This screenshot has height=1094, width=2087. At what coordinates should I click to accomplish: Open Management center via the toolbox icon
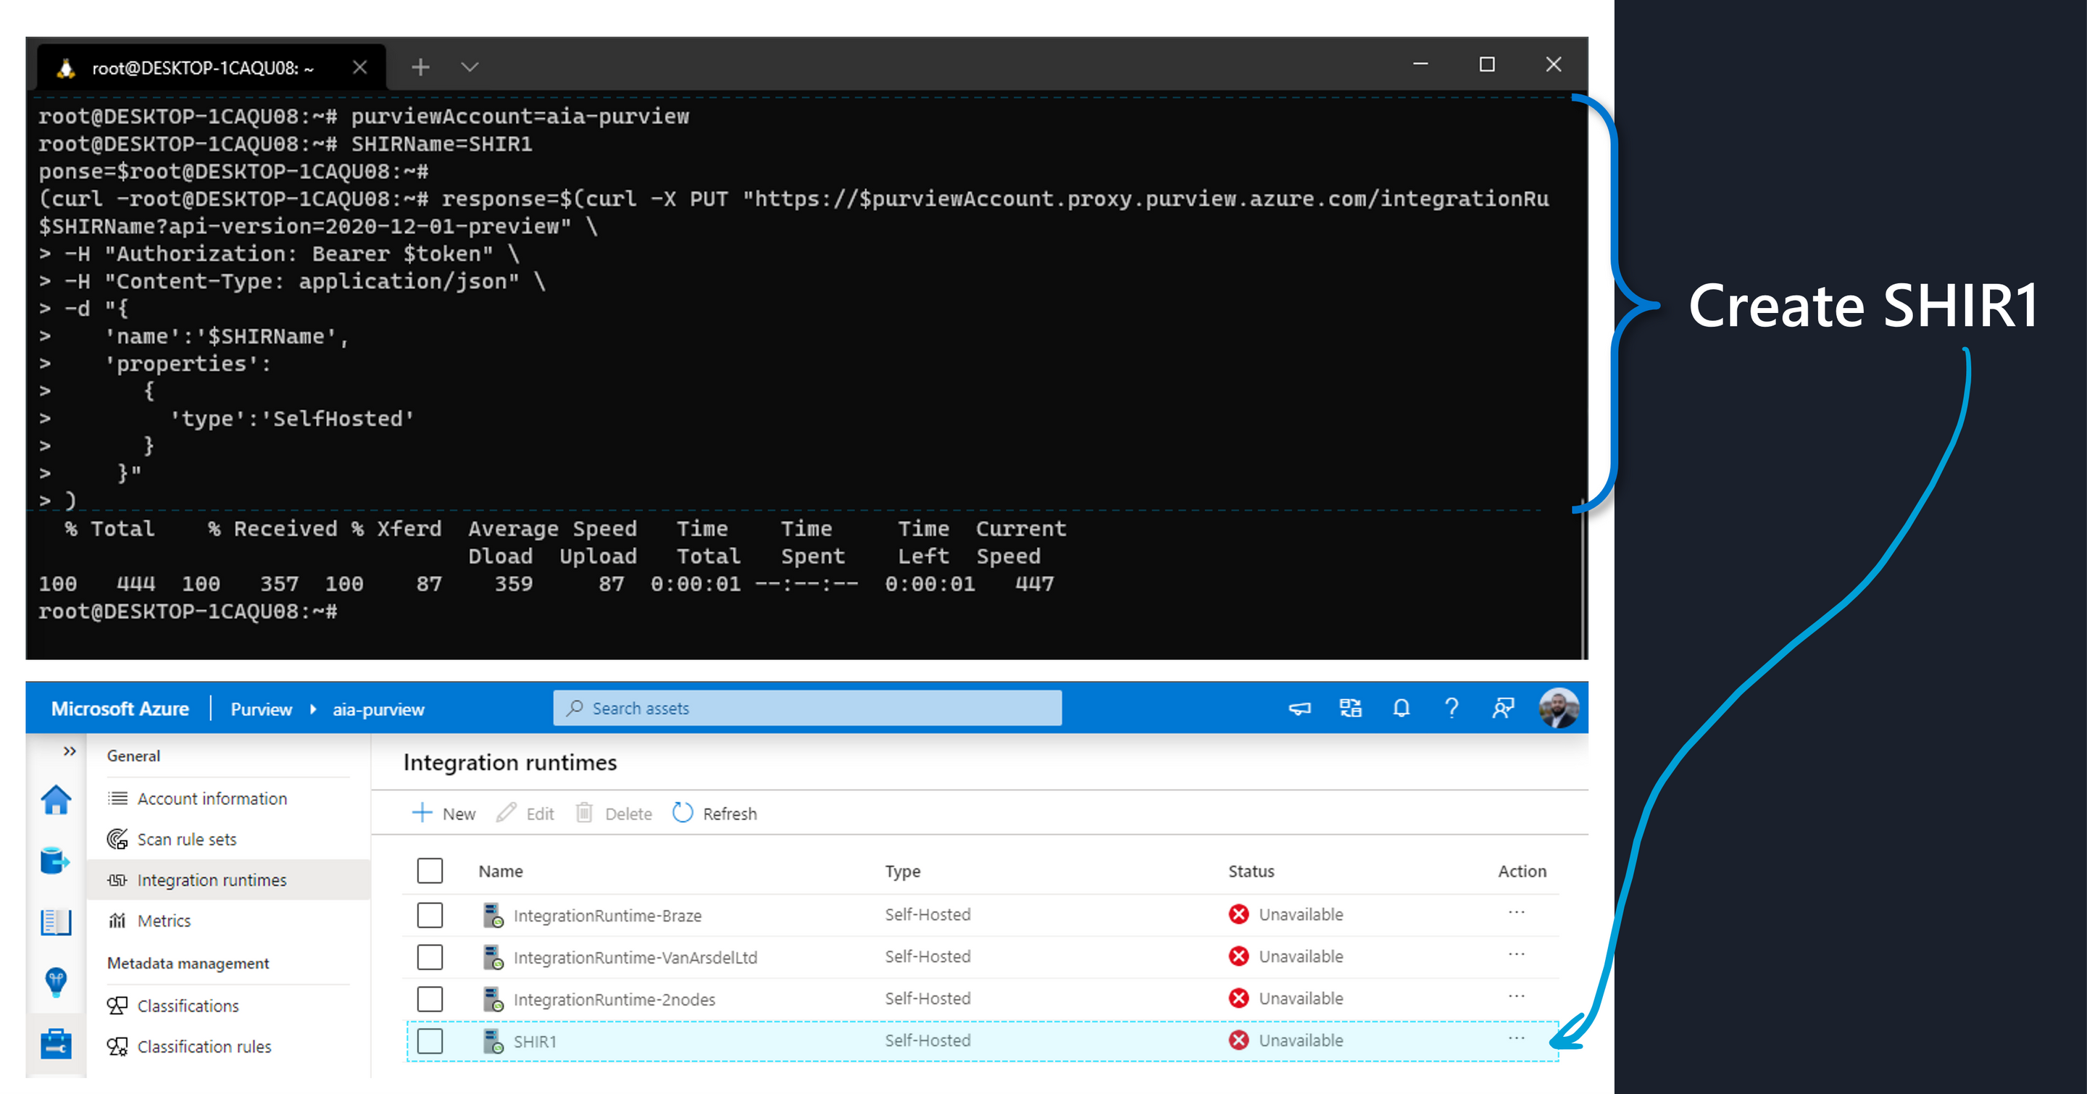(55, 1045)
